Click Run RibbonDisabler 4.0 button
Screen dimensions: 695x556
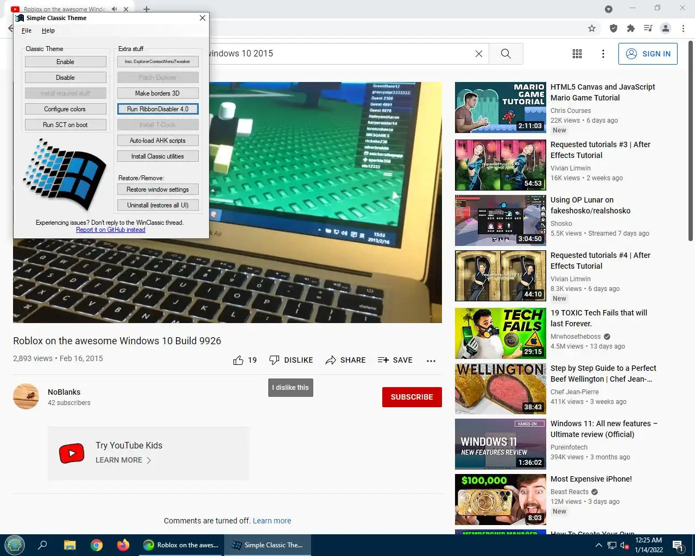[x=157, y=109]
